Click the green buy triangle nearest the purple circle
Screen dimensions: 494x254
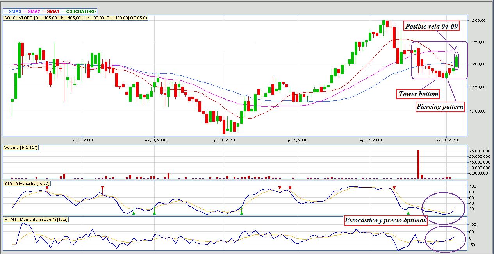click(408, 213)
